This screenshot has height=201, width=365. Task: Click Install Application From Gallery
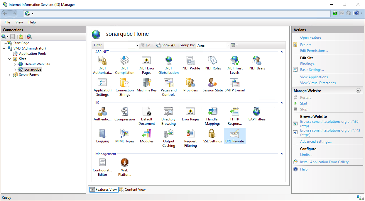324,162
